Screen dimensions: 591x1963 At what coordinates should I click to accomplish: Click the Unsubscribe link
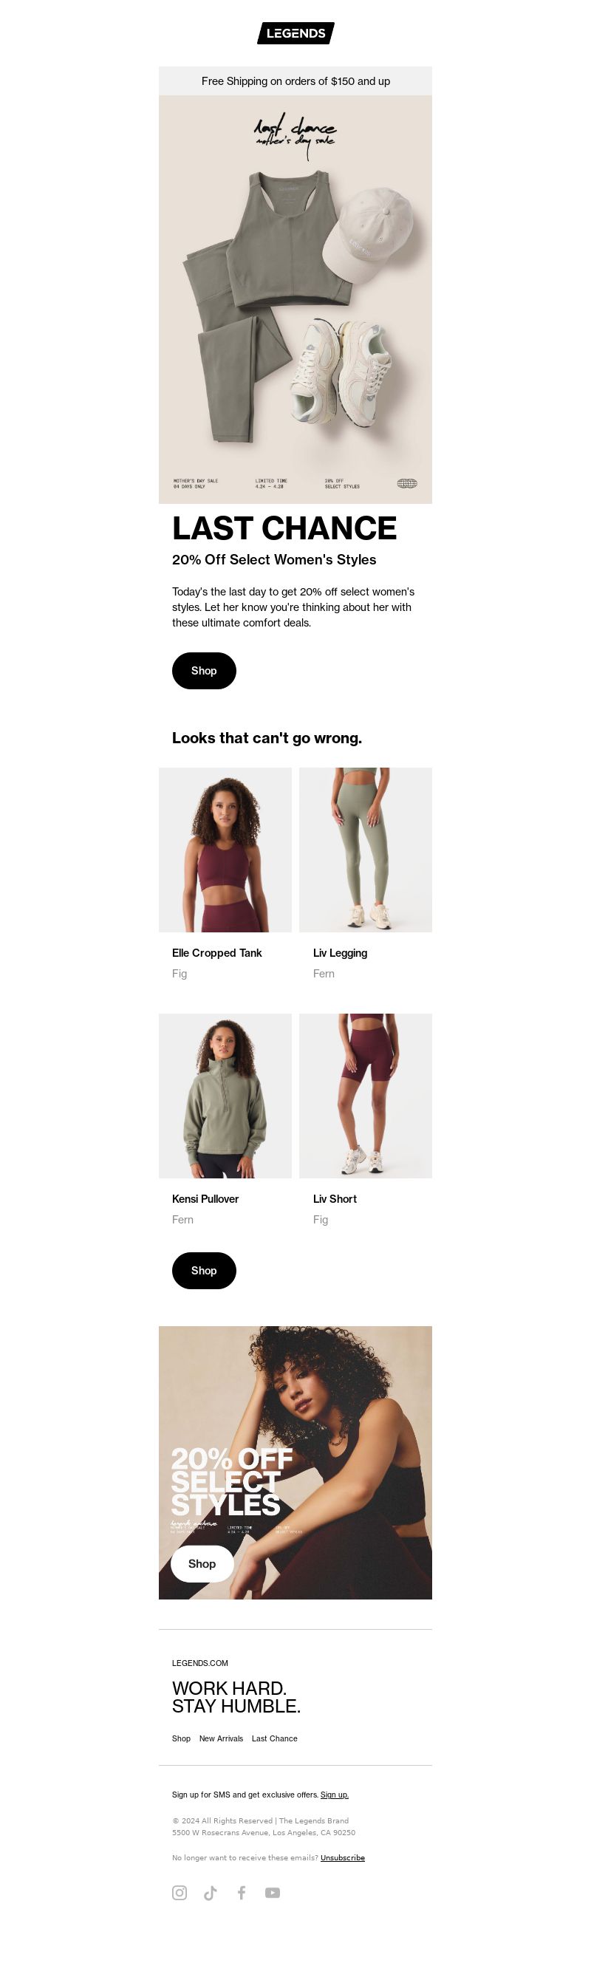343,1857
